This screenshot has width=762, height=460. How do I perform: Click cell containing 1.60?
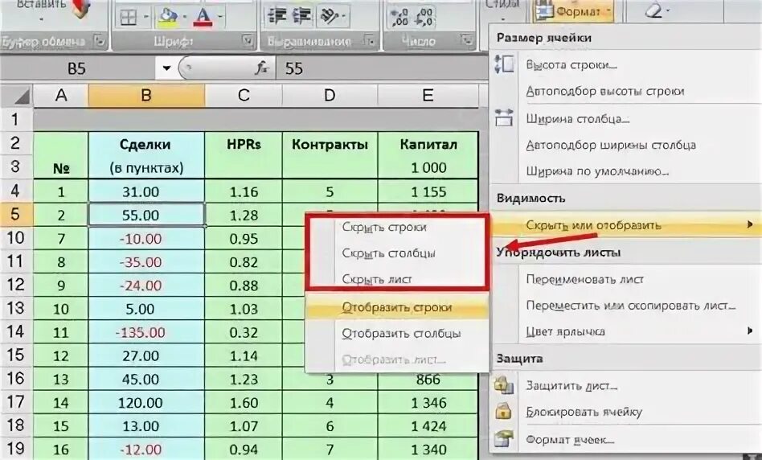click(x=244, y=403)
